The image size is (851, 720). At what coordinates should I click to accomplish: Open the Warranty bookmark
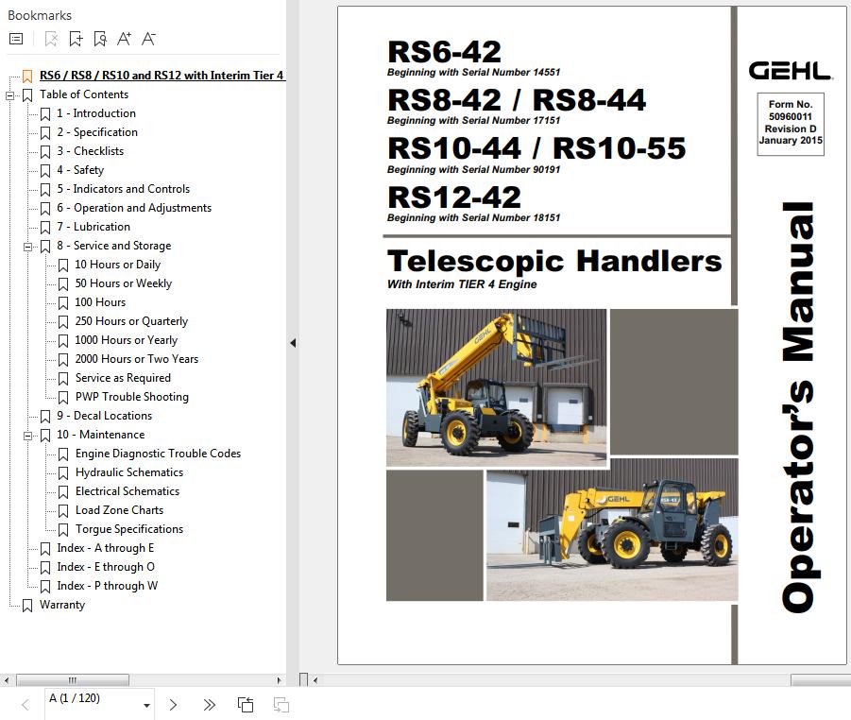click(62, 605)
